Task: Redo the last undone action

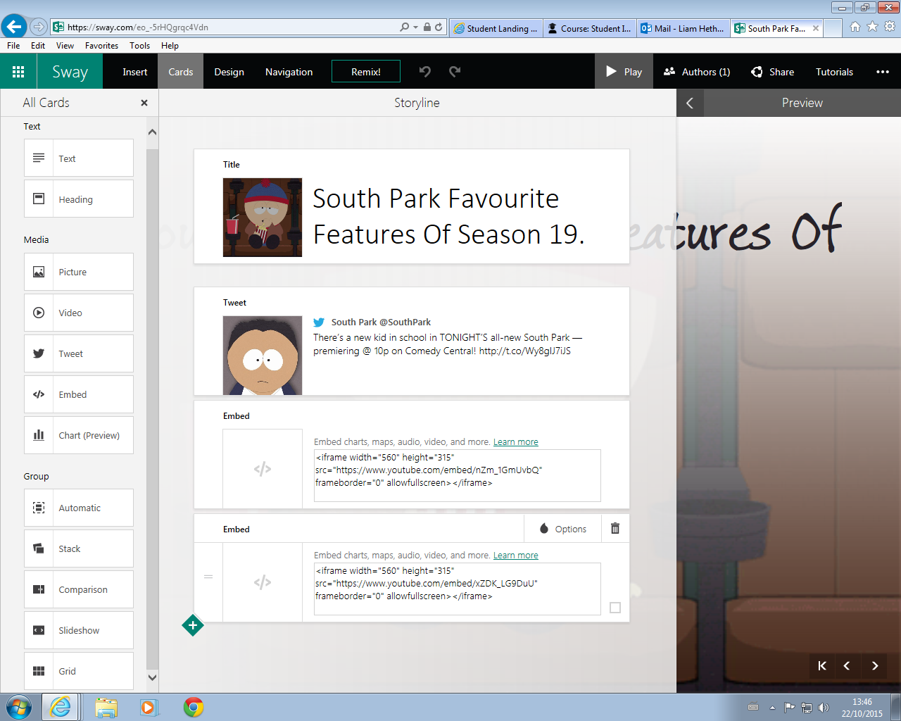Action: [x=455, y=71]
